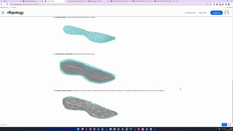Show hidden system tray icons chevron
This screenshot has height=131, width=233.
(216, 129)
